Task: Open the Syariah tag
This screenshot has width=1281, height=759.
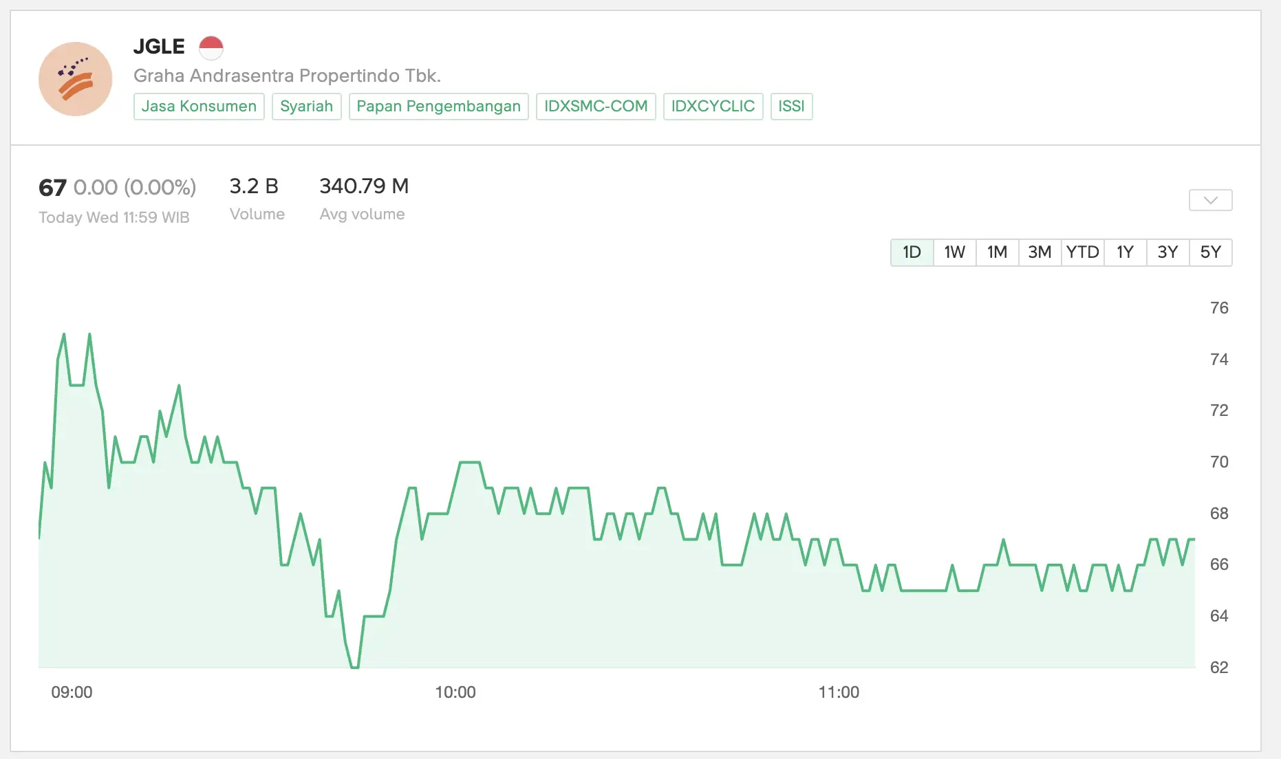Action: pos(306,107)
